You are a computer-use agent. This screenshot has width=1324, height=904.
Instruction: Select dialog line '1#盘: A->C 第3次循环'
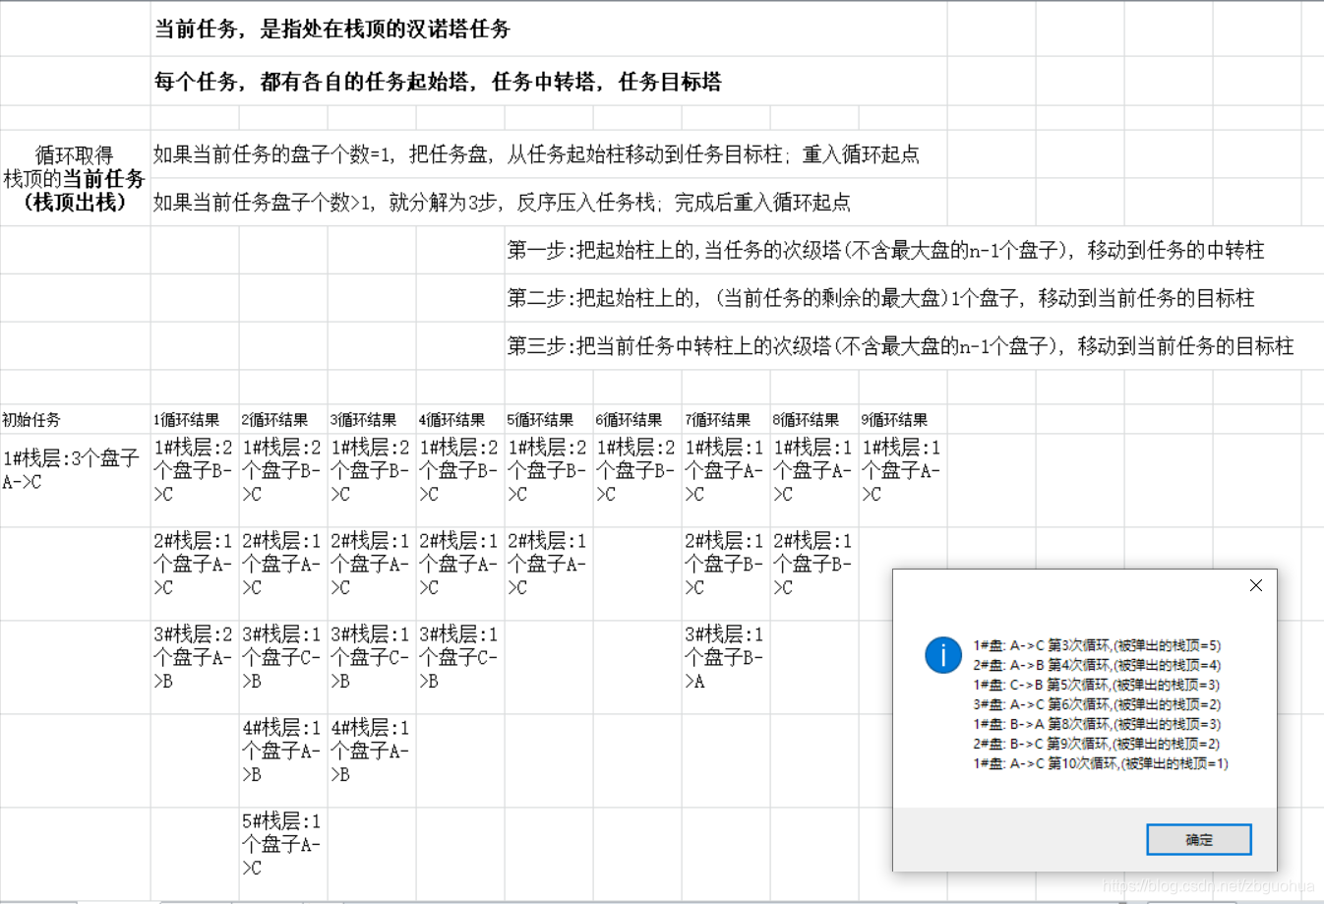click(1097, 645)
